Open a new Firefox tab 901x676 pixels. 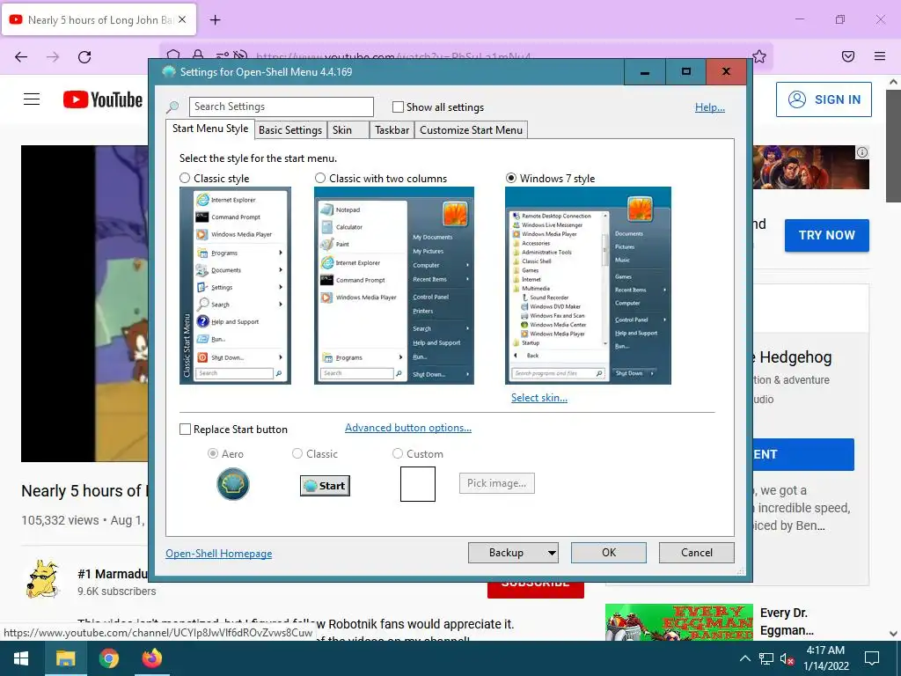[215, 20]
